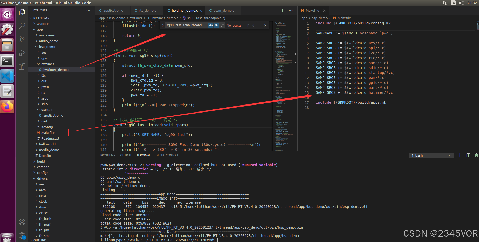Image resolution: width=479 pixels, height=242 pixels.
Task: Toggle Match Case in find widget
Action: click(x=211, y=25)
